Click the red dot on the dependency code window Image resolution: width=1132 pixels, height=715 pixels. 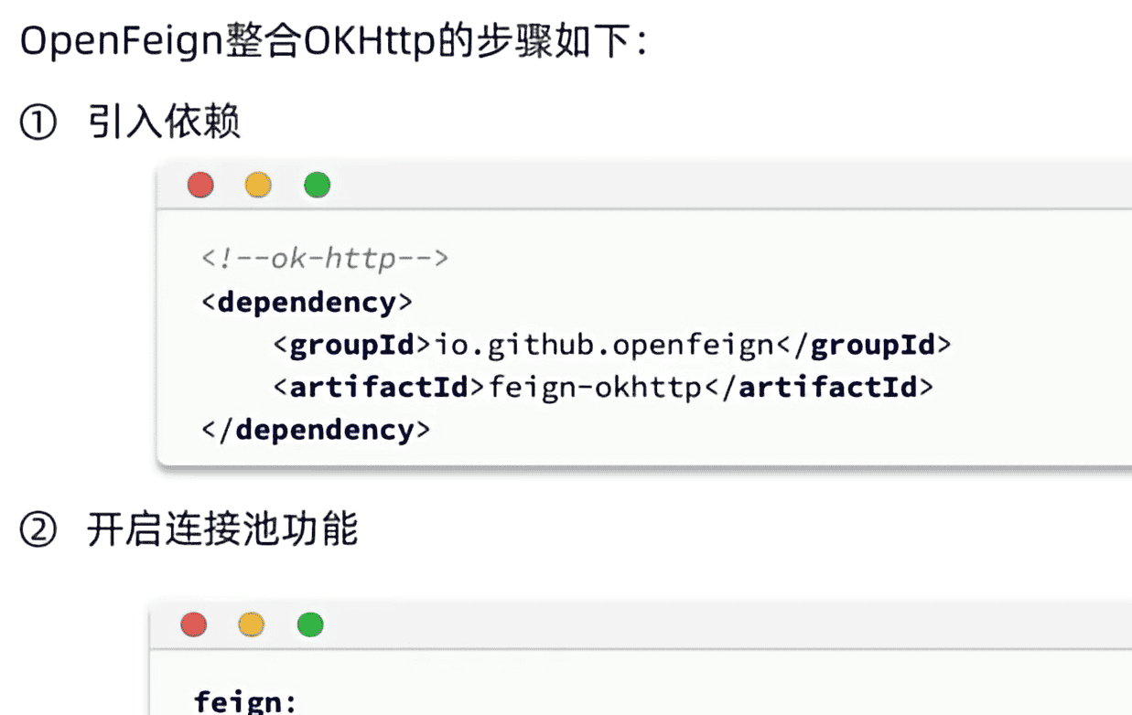point(200,186)
